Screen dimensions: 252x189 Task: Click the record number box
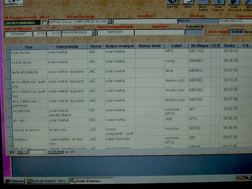click(37, 152)
